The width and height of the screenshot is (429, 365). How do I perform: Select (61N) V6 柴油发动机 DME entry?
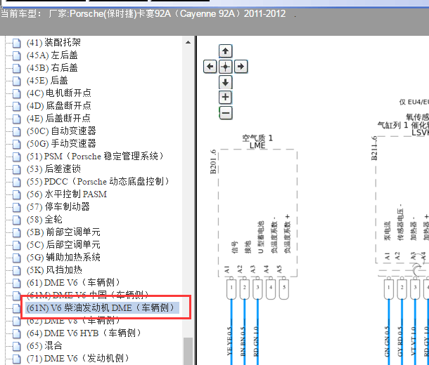[x=102, y=308]
